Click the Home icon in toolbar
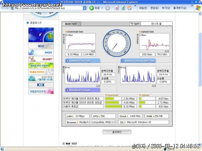The image size is (202, 151). [129, 8]
